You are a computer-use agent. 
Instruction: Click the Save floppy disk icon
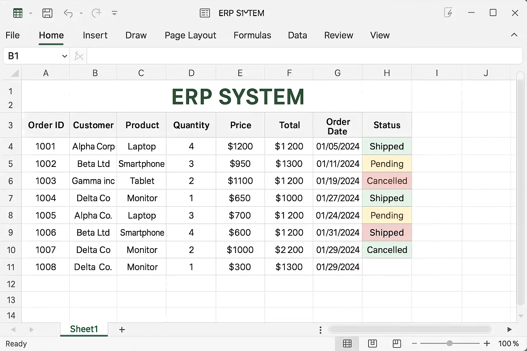[47, 13]
